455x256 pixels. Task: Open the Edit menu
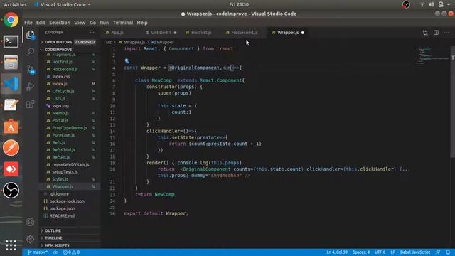41,23
